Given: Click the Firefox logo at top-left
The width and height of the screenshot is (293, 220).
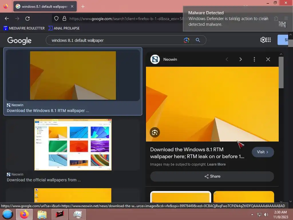Looking at the screenshot, I should tap(6, 6).
